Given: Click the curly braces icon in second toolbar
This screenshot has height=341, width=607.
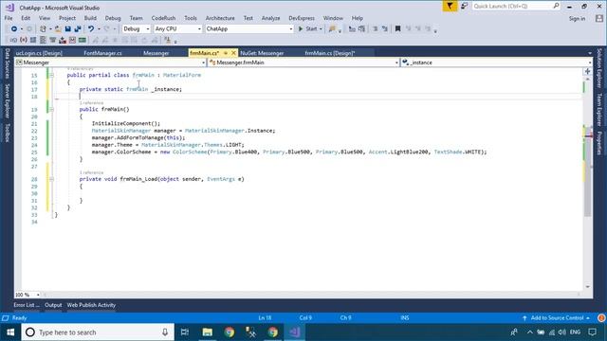Looking at the screenshot, I should point(23,40).
